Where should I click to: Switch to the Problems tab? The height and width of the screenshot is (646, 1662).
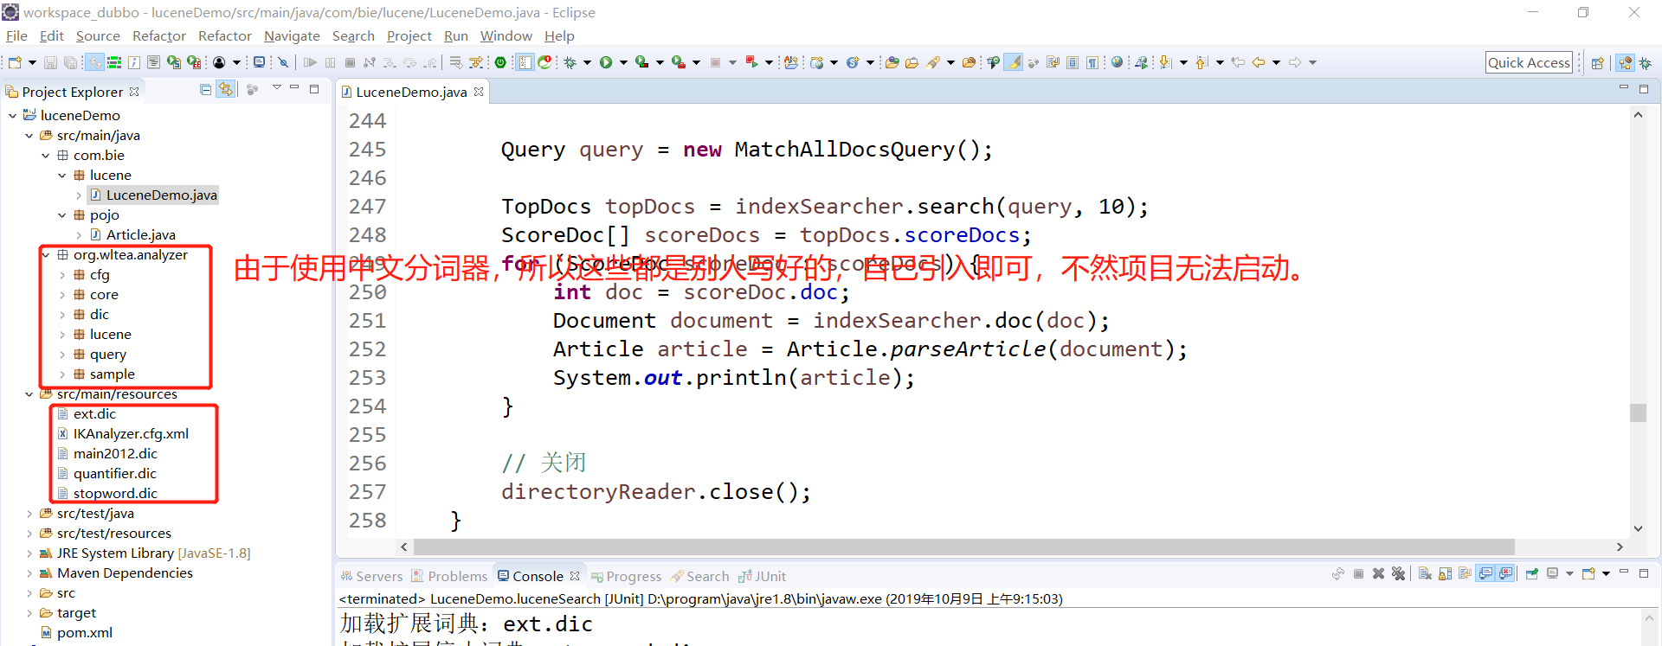click(x=449, y=576)
